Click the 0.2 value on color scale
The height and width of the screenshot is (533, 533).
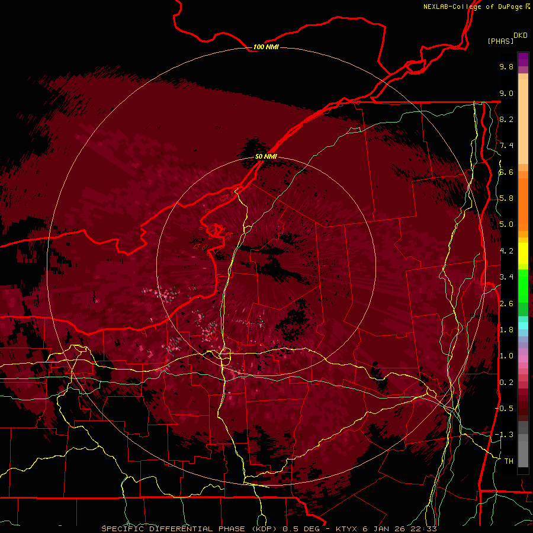click(x=506, y=382)
